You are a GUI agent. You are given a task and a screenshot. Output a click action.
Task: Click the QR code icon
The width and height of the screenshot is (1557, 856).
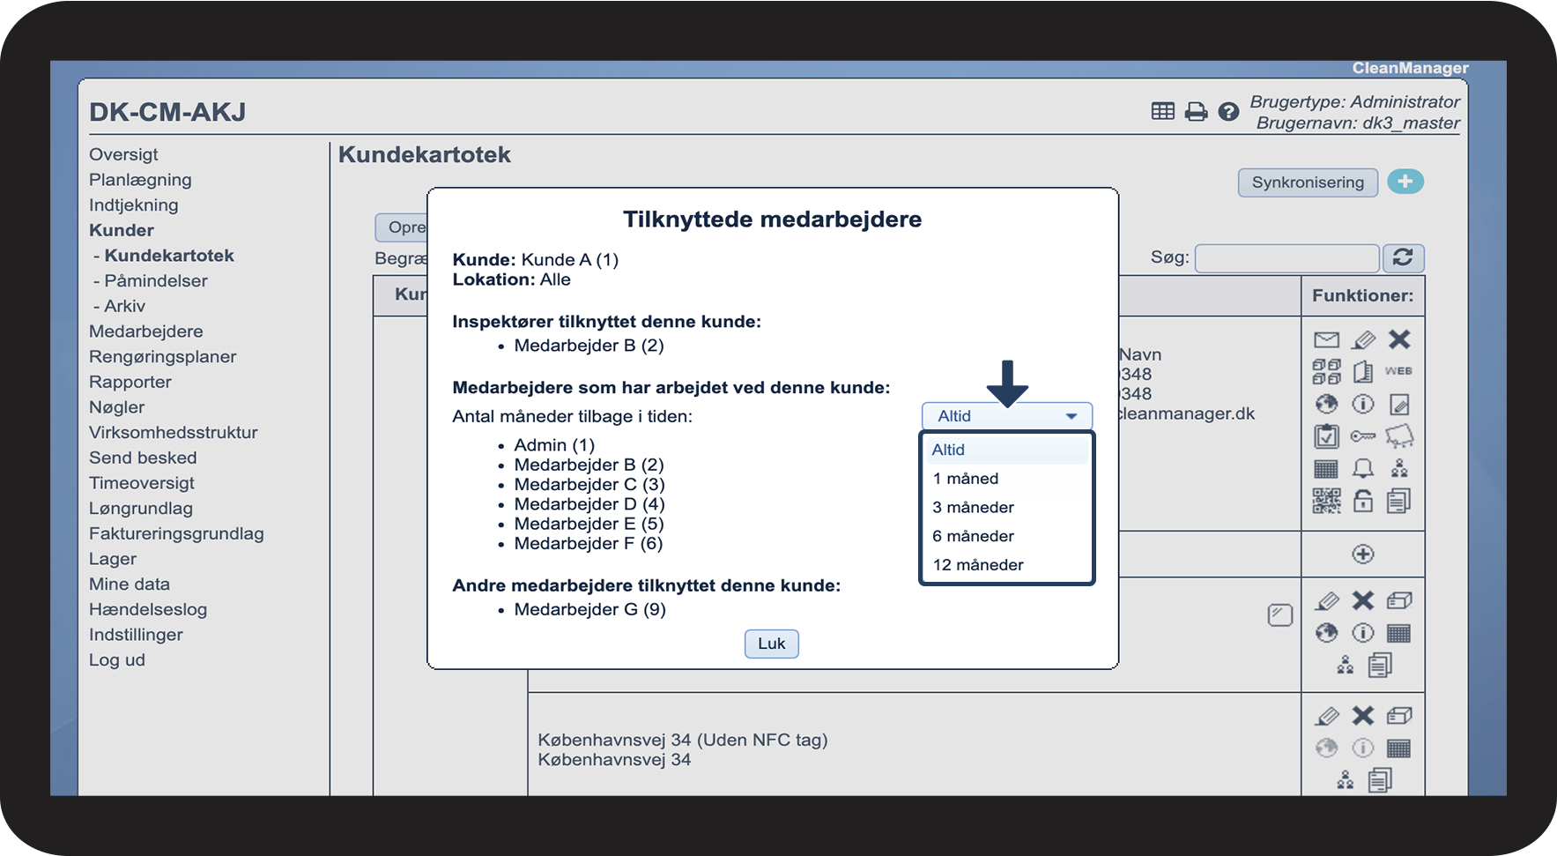tap(1326, 501)
